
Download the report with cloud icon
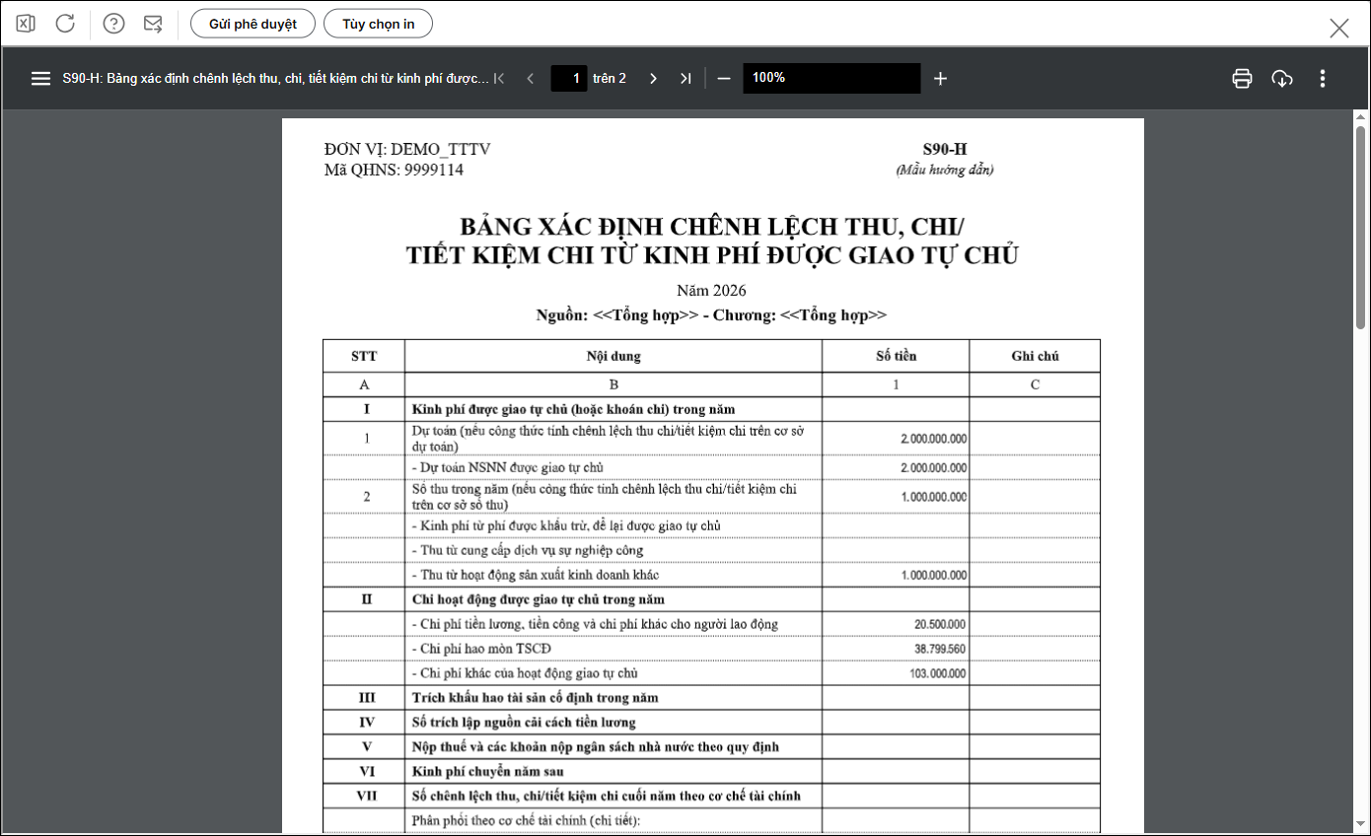click(x=1281, y=79)
